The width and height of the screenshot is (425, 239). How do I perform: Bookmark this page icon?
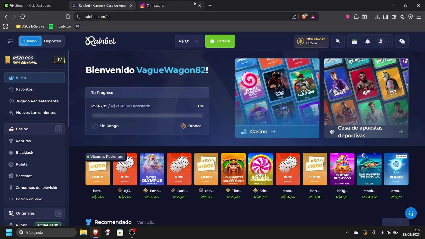tap(68, 17)
